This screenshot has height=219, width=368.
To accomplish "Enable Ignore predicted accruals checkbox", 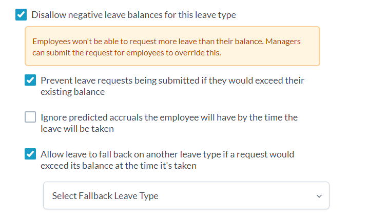I will click(30, 117).
